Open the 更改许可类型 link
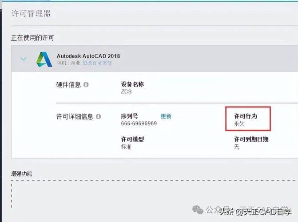 point(97,63)
